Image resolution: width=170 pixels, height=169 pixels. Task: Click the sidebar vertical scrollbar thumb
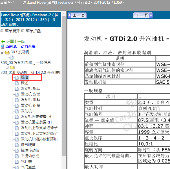pyautogui.click(x=64, y=86)
